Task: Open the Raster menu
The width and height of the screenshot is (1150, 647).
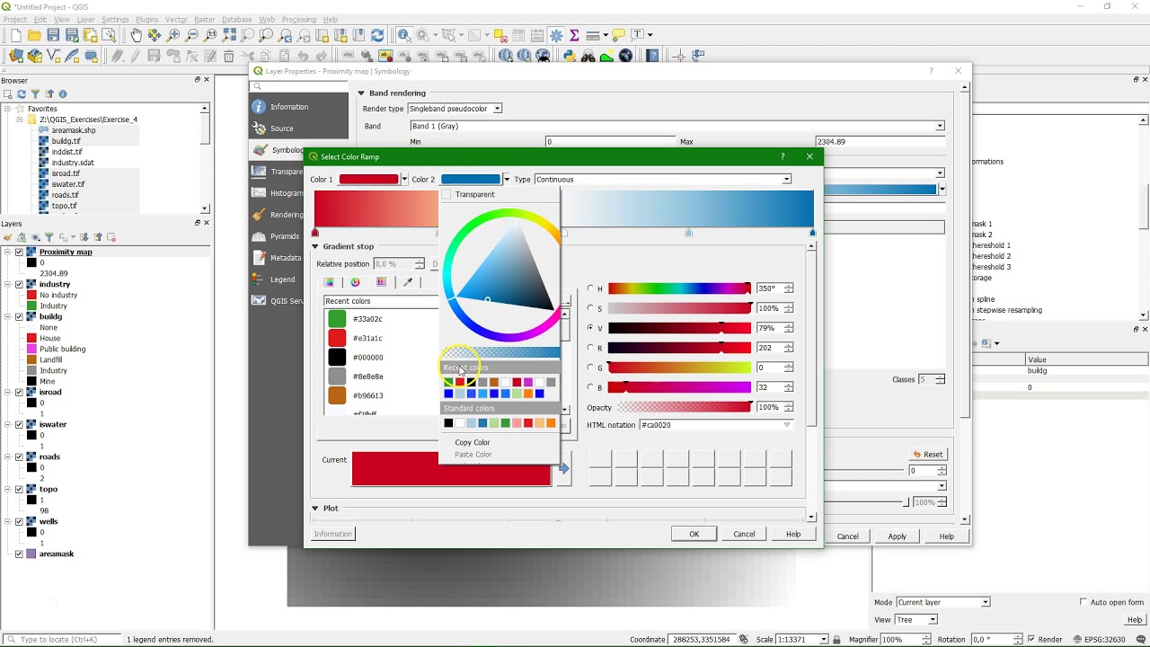Action: tap(205, 20)
